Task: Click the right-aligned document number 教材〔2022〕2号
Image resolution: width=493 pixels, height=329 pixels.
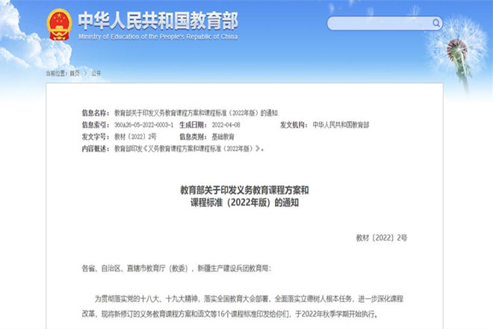Action: coord(382,238)
